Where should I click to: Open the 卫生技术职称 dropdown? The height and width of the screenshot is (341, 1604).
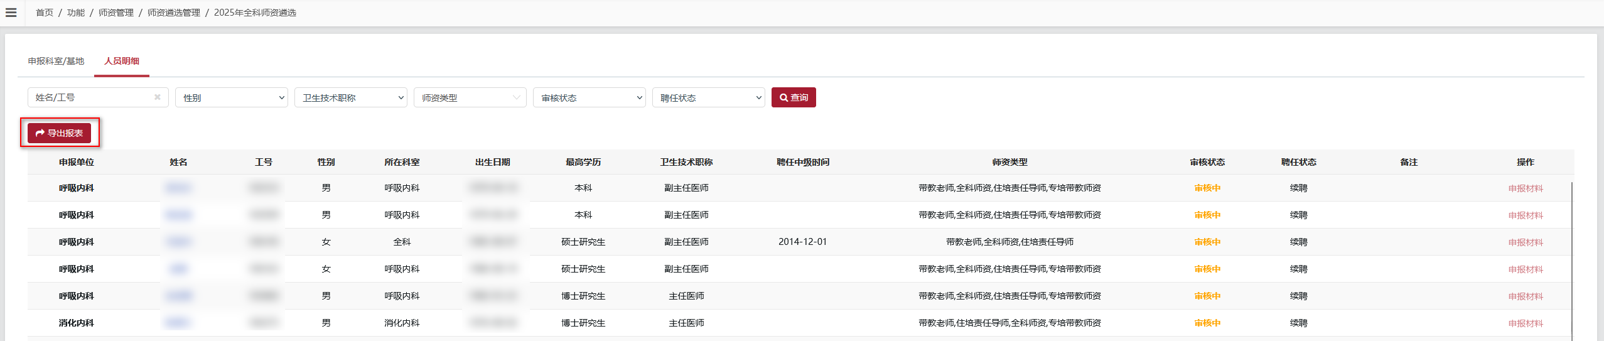click(351, 97)
